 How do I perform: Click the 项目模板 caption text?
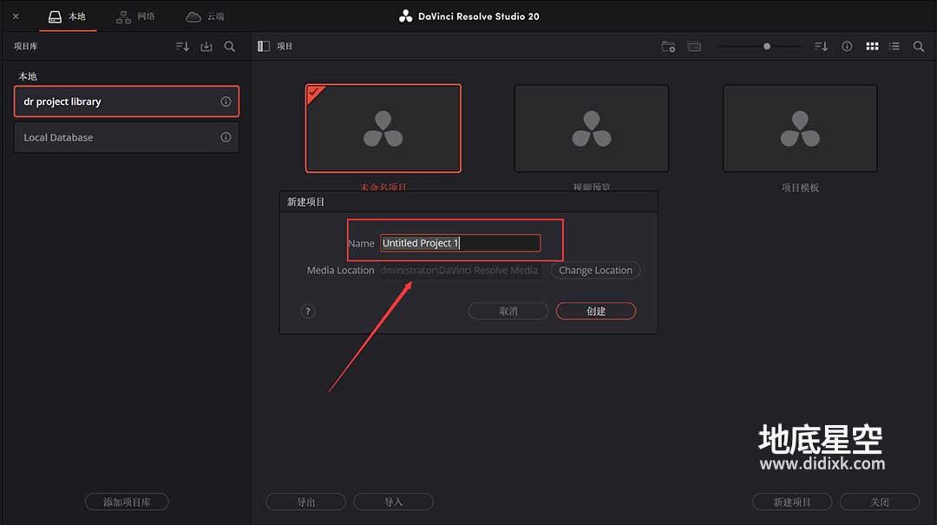(800, 187)
